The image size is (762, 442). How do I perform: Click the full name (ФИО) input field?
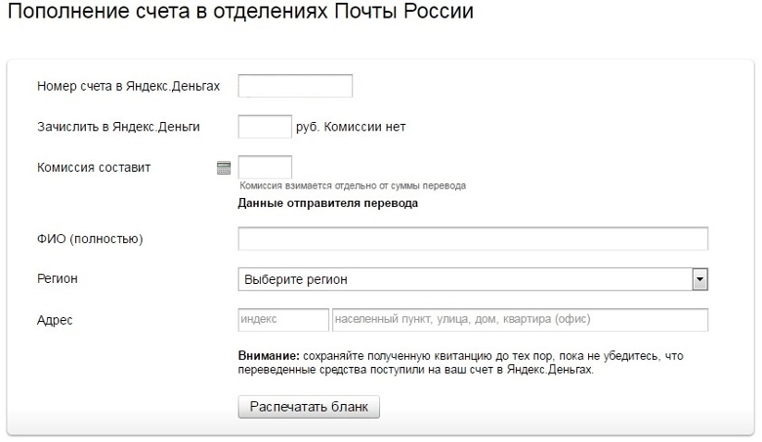(x=473, y=239)
